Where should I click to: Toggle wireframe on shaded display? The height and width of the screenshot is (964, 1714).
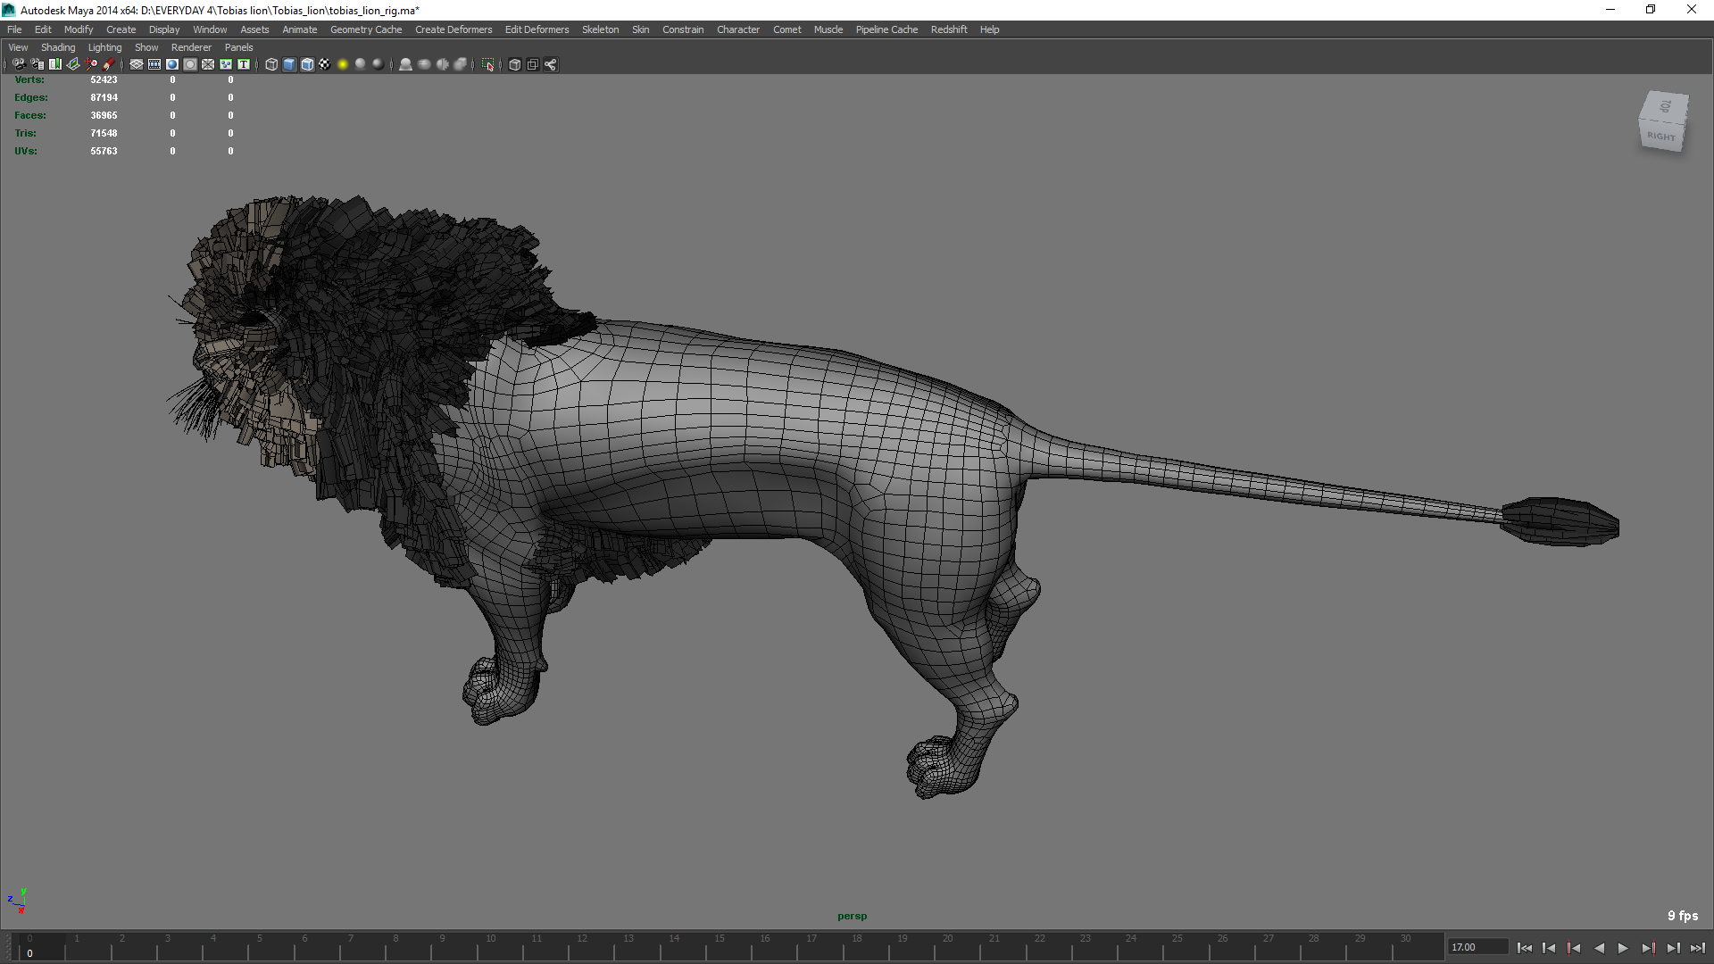coord(307,63)
